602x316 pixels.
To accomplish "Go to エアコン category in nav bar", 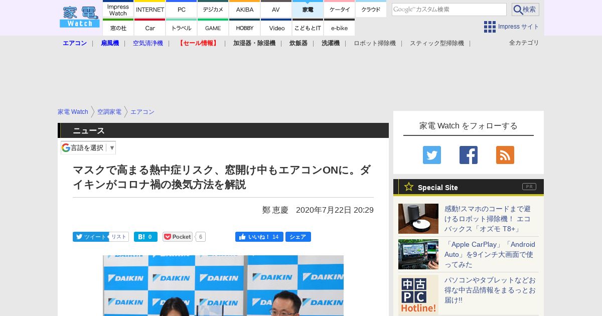I will (75, 43).
